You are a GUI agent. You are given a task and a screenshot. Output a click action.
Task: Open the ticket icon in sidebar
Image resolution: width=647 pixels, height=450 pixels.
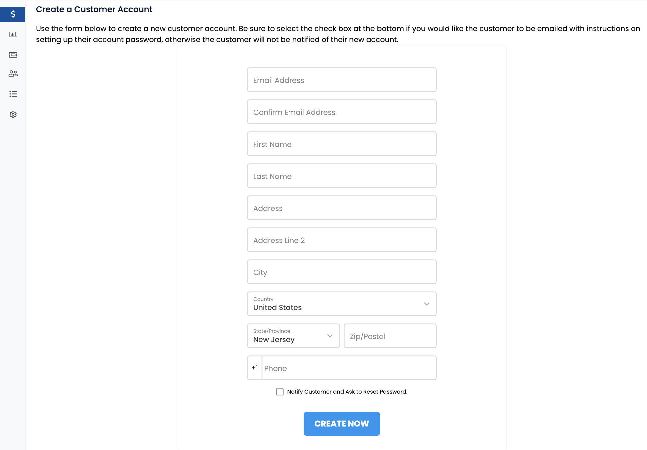pyautogui.click(x=13, y=55)
